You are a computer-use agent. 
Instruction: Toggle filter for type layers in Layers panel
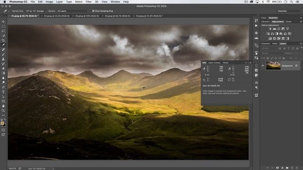pyautogui.click(x=289, y=48)
